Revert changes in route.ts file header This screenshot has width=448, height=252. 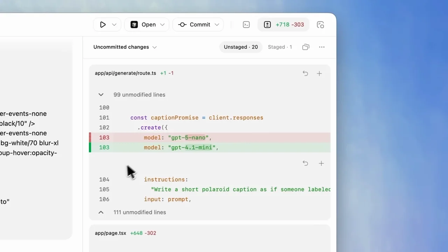click(x=305, y=73)
